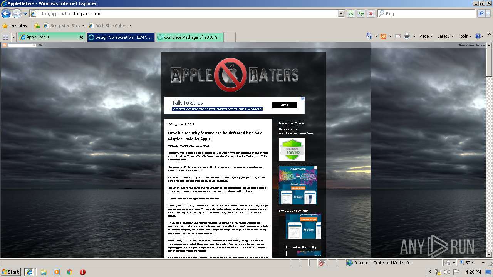Click the Gartner M-Files sidebar ad

pyautogui.click(x=298, y=185)
